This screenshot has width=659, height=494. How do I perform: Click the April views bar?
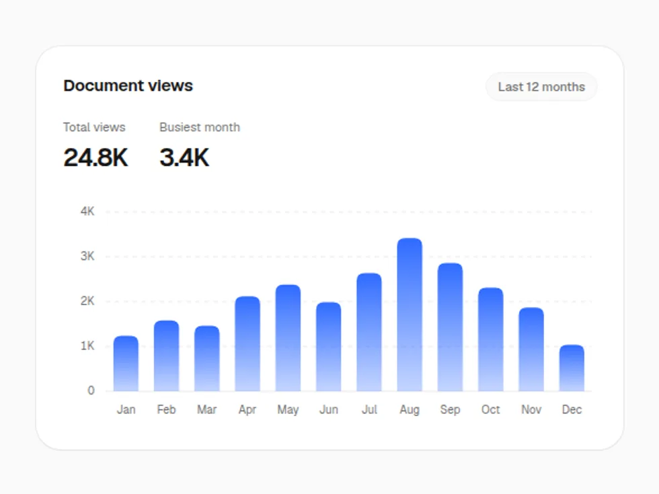click(x=247, y=343)
